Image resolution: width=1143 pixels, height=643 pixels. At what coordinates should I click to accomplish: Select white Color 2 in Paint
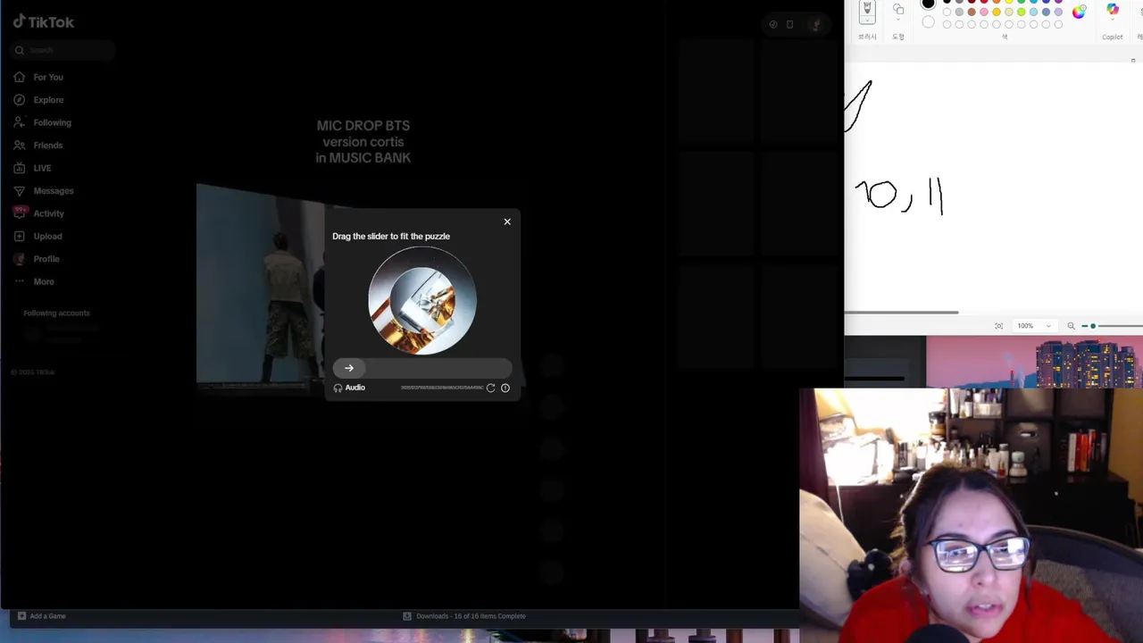coord(928,22)
